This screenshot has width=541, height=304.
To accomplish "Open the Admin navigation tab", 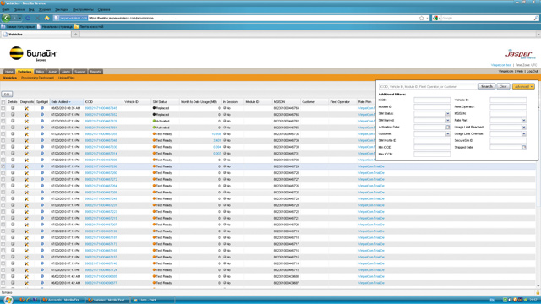I will tap(52, 72).
